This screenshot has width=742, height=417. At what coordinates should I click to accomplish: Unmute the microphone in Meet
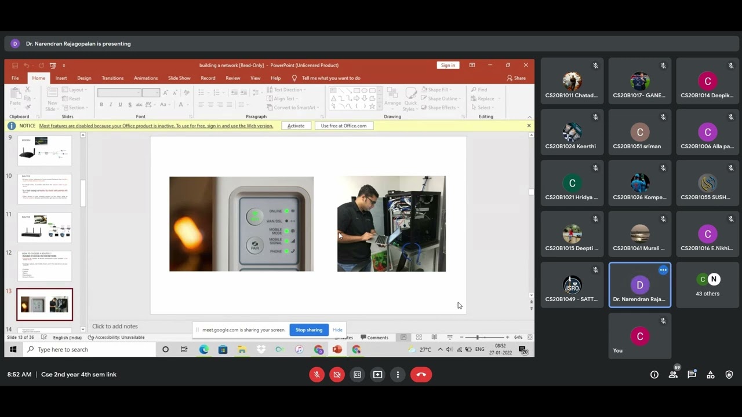click(317, 375)
